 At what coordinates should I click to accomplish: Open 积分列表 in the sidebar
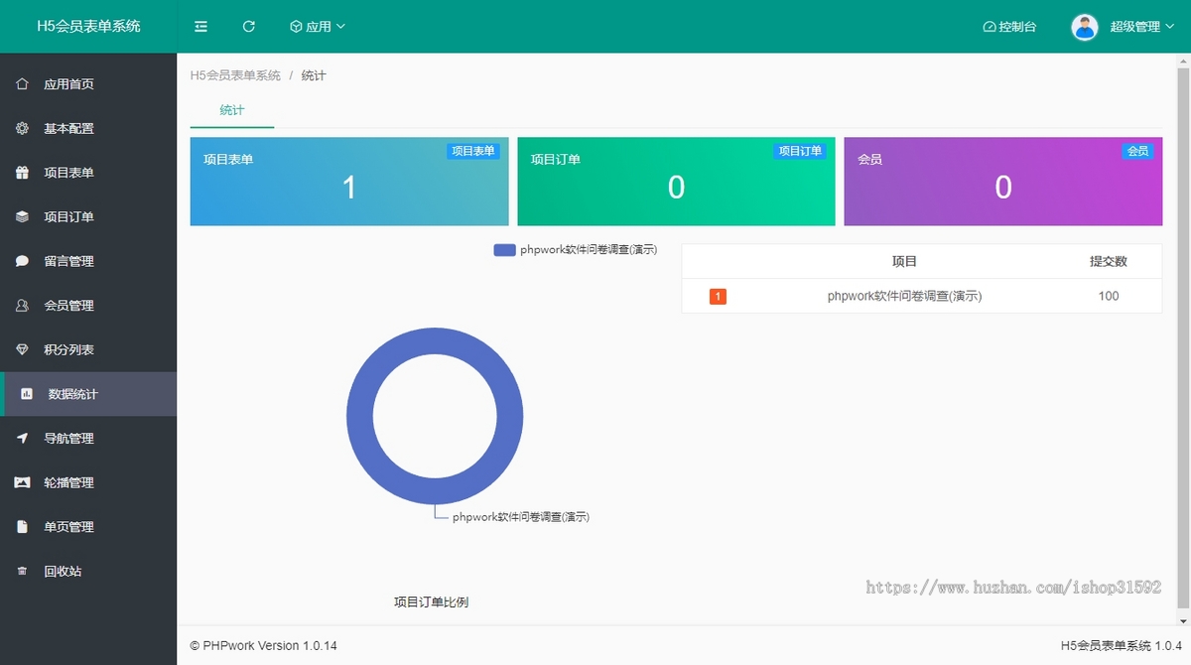coord(88,349)
